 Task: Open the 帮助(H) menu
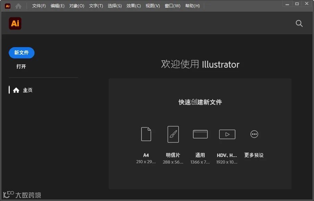(193, 6)
